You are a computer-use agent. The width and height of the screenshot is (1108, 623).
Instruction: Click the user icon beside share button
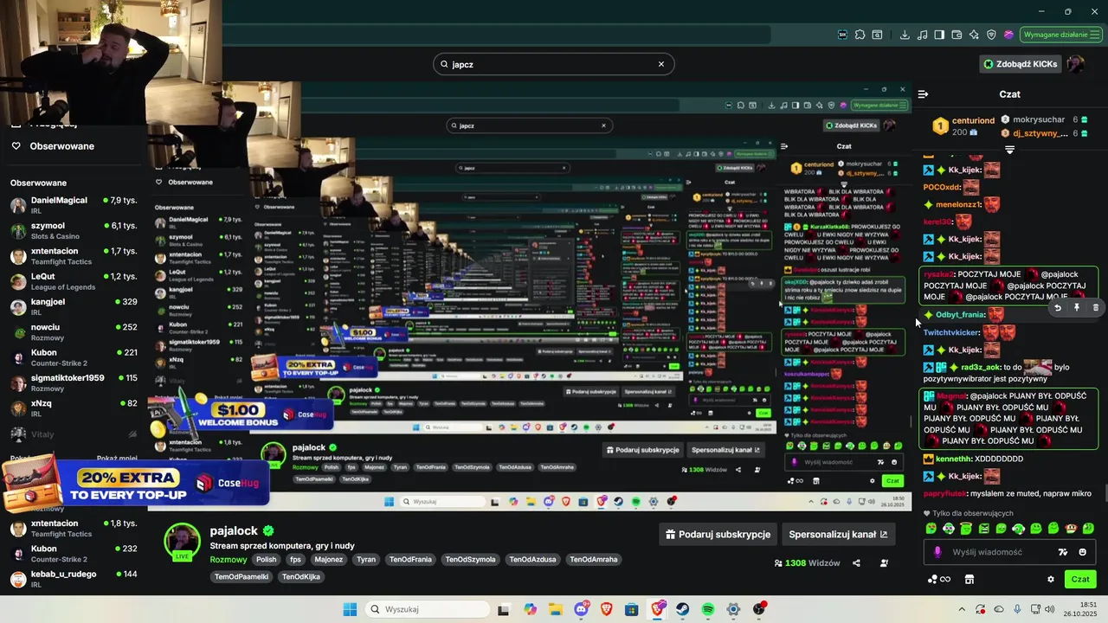coord(884,563)
